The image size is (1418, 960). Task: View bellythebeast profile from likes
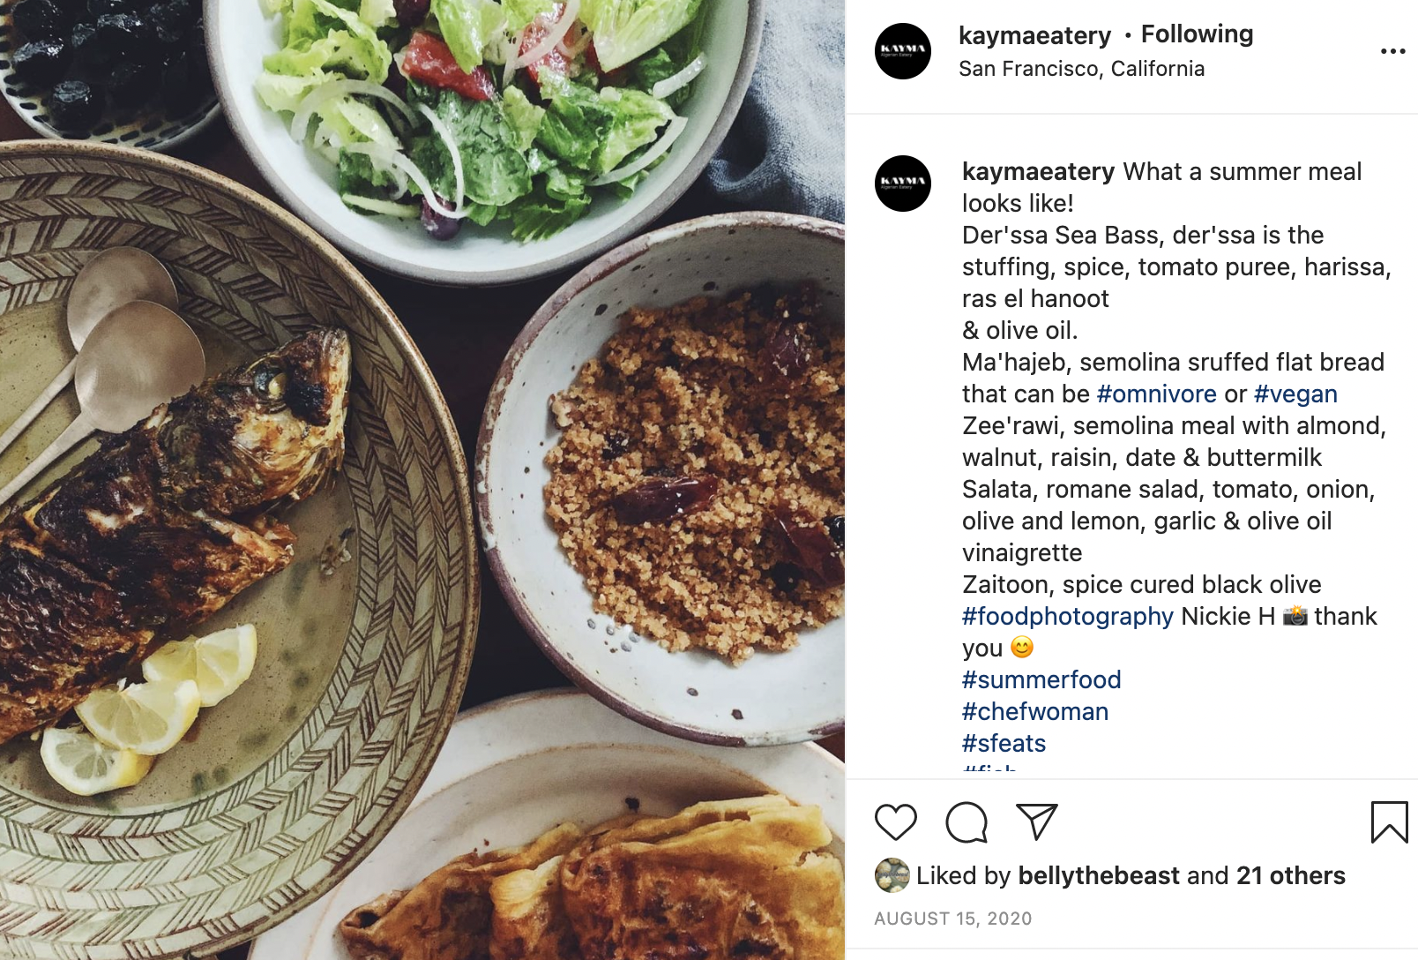pyautogui.click(x=1098, y=875)
